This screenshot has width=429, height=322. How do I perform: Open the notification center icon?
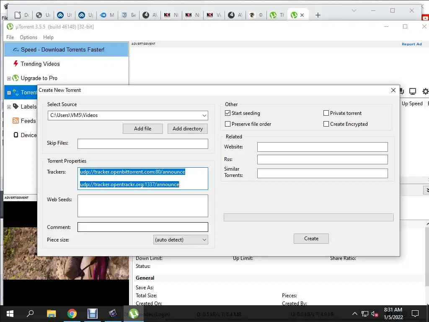pyautogui.click(x=415, y=314)
